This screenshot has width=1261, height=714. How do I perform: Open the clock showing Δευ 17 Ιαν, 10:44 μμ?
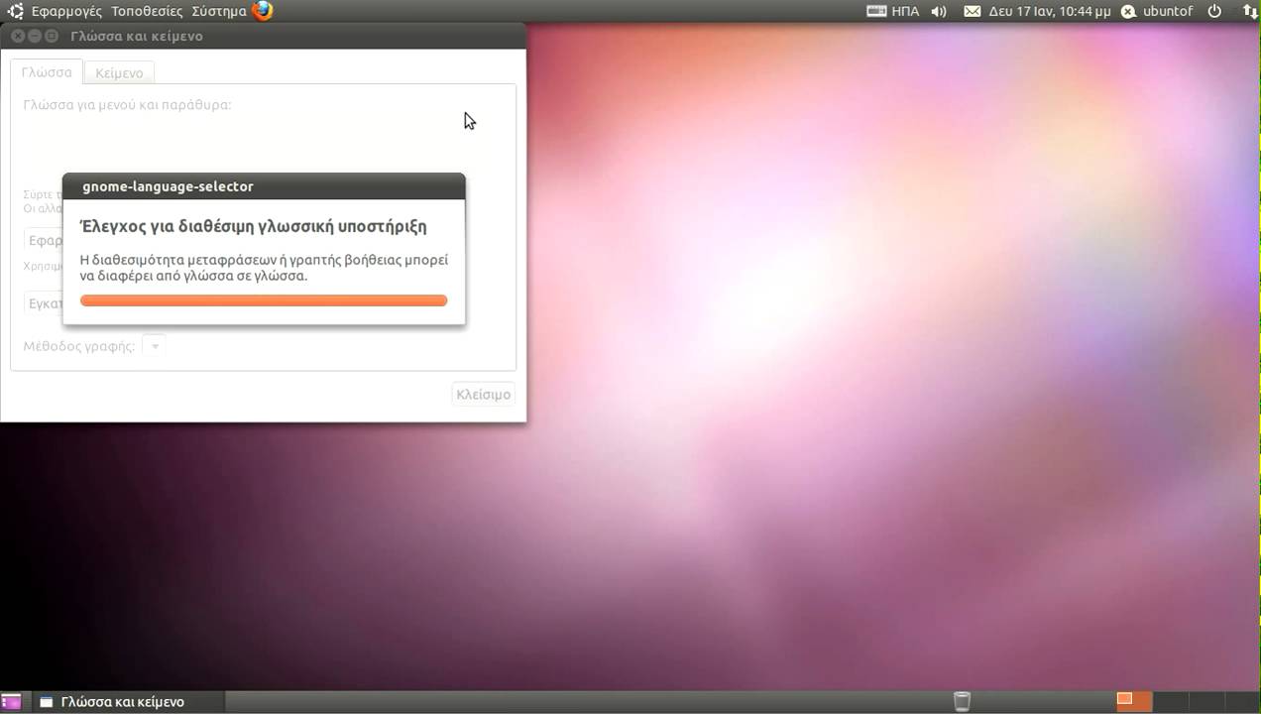tap(1049, 11)
